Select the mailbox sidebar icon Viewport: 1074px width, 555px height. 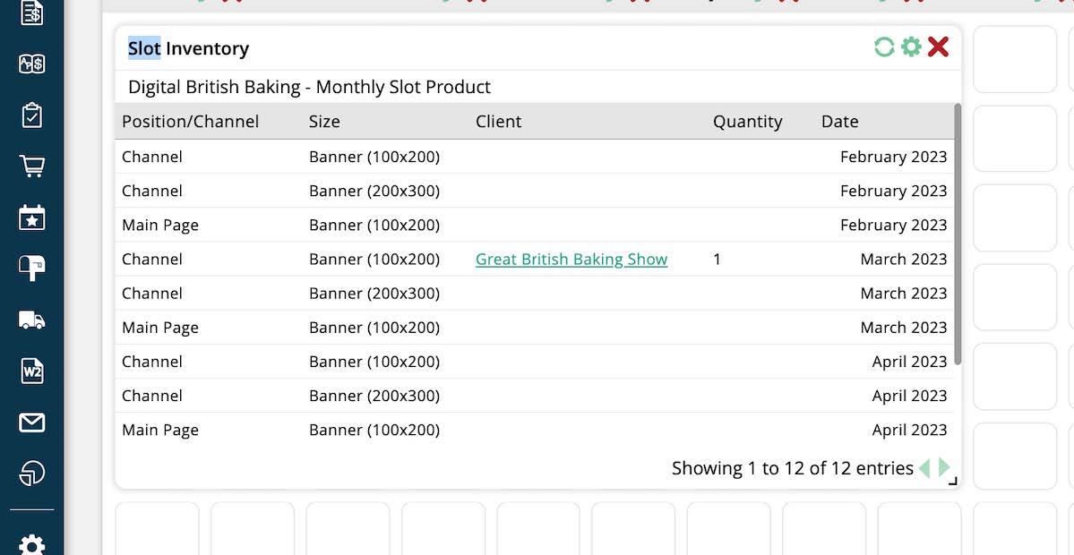pos(32,268)
